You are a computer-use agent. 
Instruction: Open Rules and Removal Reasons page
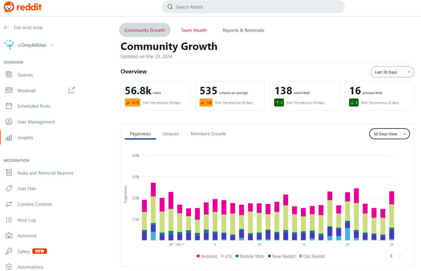click(45, 173)
